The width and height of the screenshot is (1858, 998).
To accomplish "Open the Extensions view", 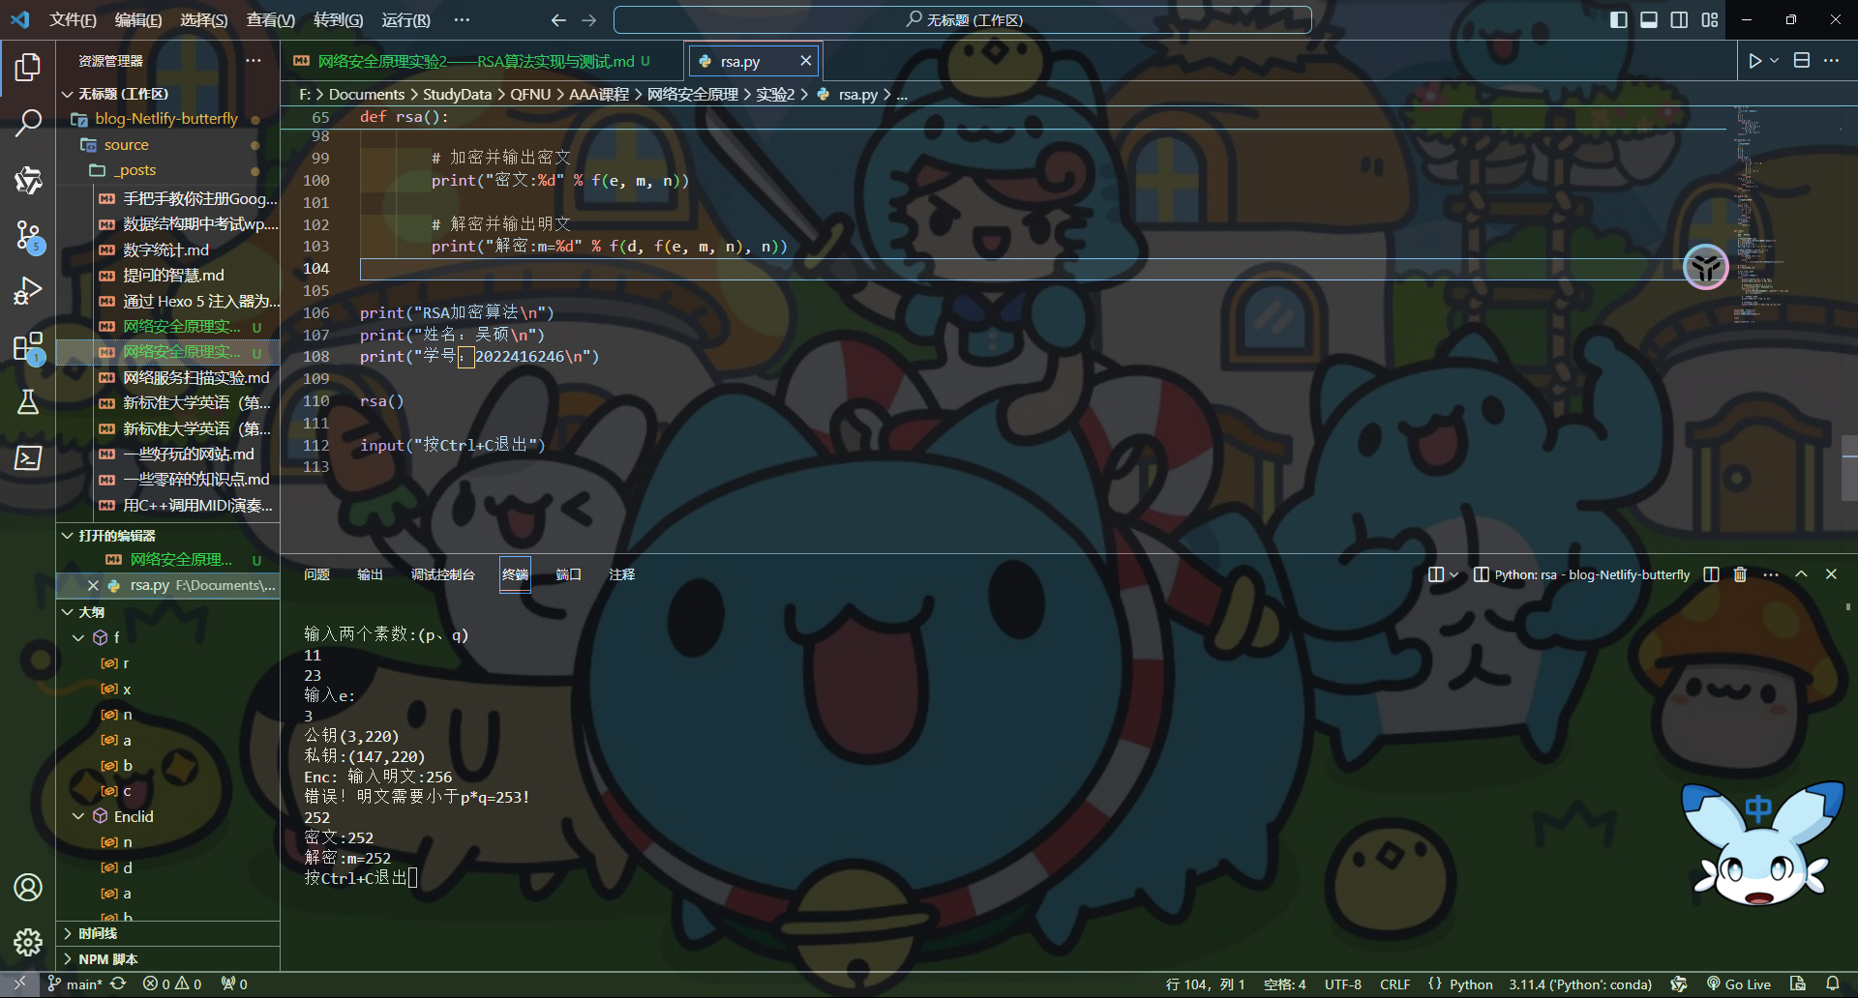I will pos(28,347).
